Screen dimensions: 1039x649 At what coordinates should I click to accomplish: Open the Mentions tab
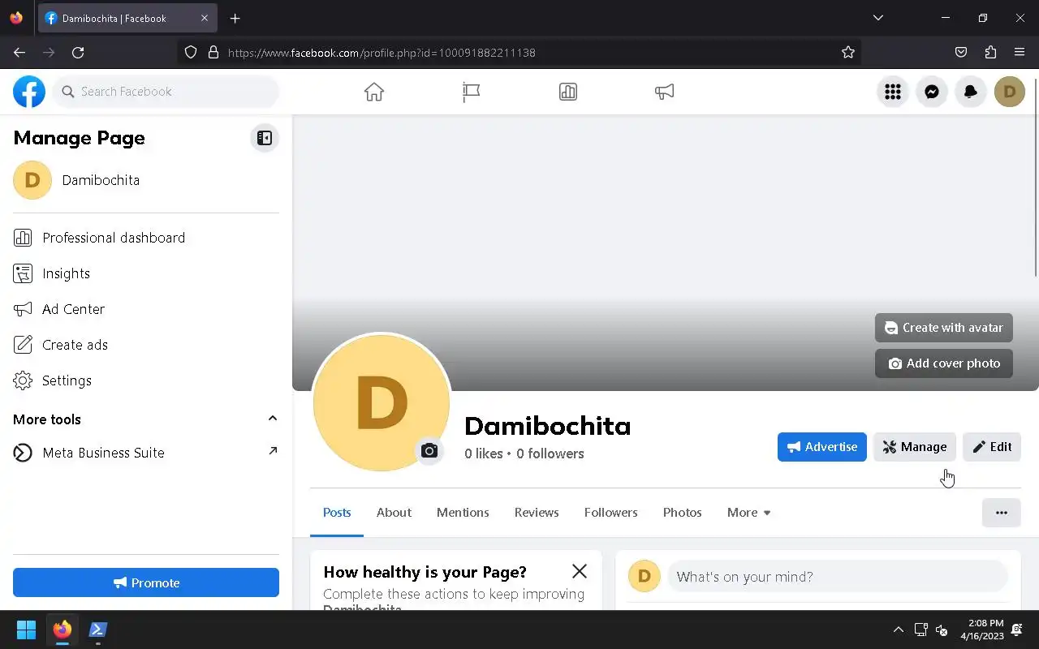[463, 513]
